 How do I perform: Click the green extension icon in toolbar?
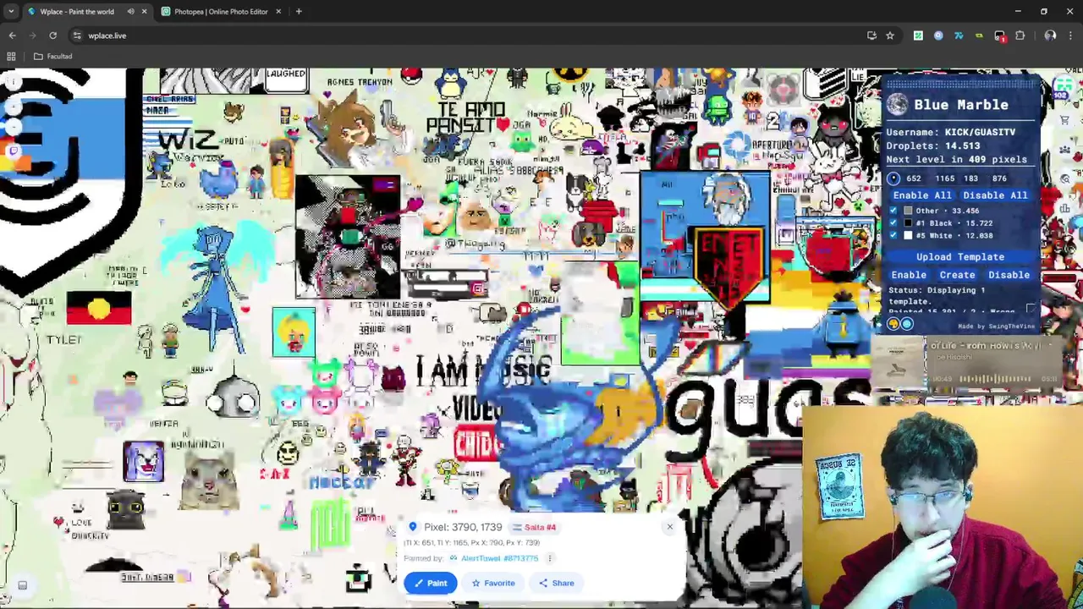pyautogui.click(x=918, y=36)
